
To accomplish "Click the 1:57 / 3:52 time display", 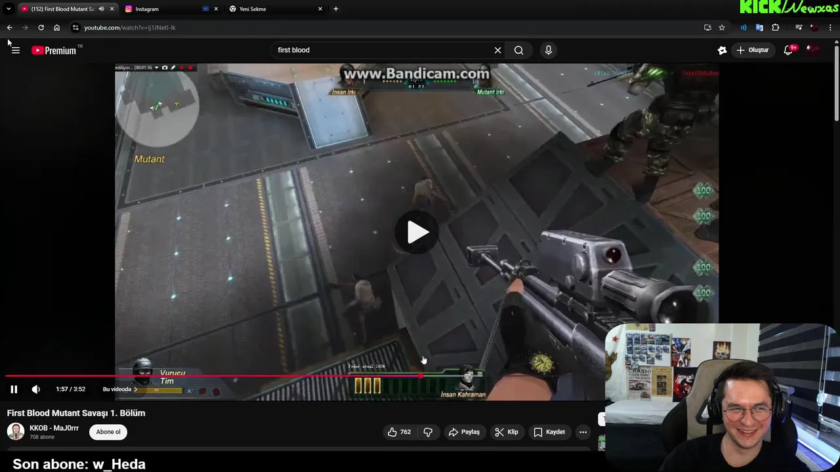I will pyautogui.click(x=70, y=389).
